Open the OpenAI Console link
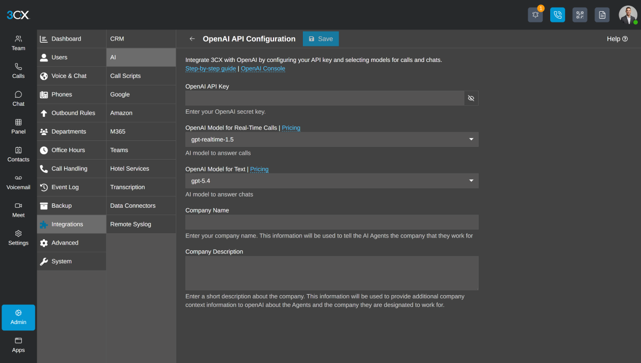The height and width of the screenshot is (363, 641). click(x=263, y=69)
